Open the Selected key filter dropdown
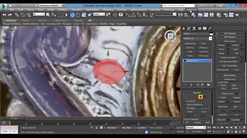This screenshot has width=247, height=138. tap(196, 128)
